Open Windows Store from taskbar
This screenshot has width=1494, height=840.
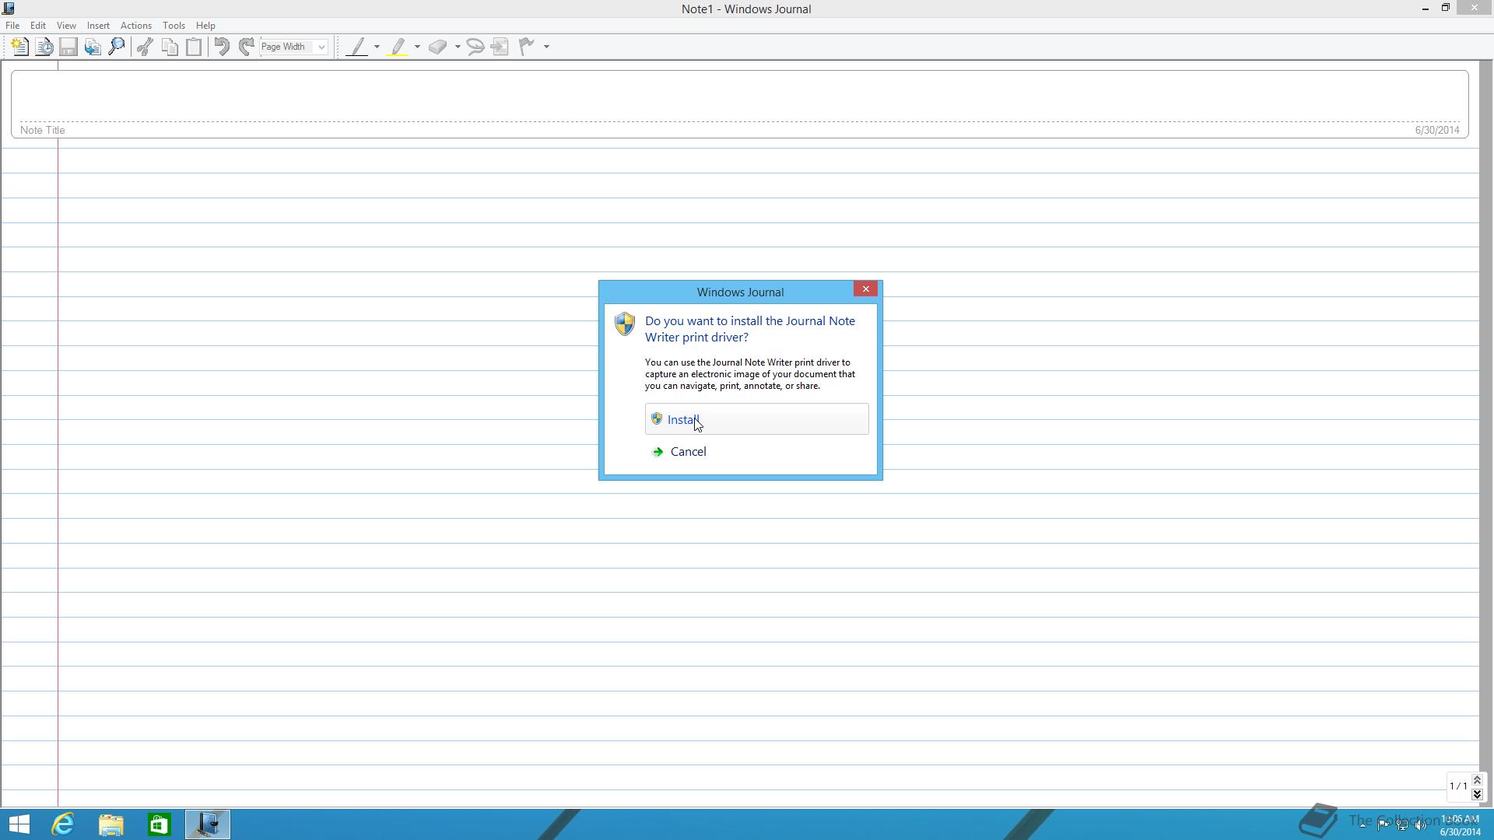[x=160, y=824]
